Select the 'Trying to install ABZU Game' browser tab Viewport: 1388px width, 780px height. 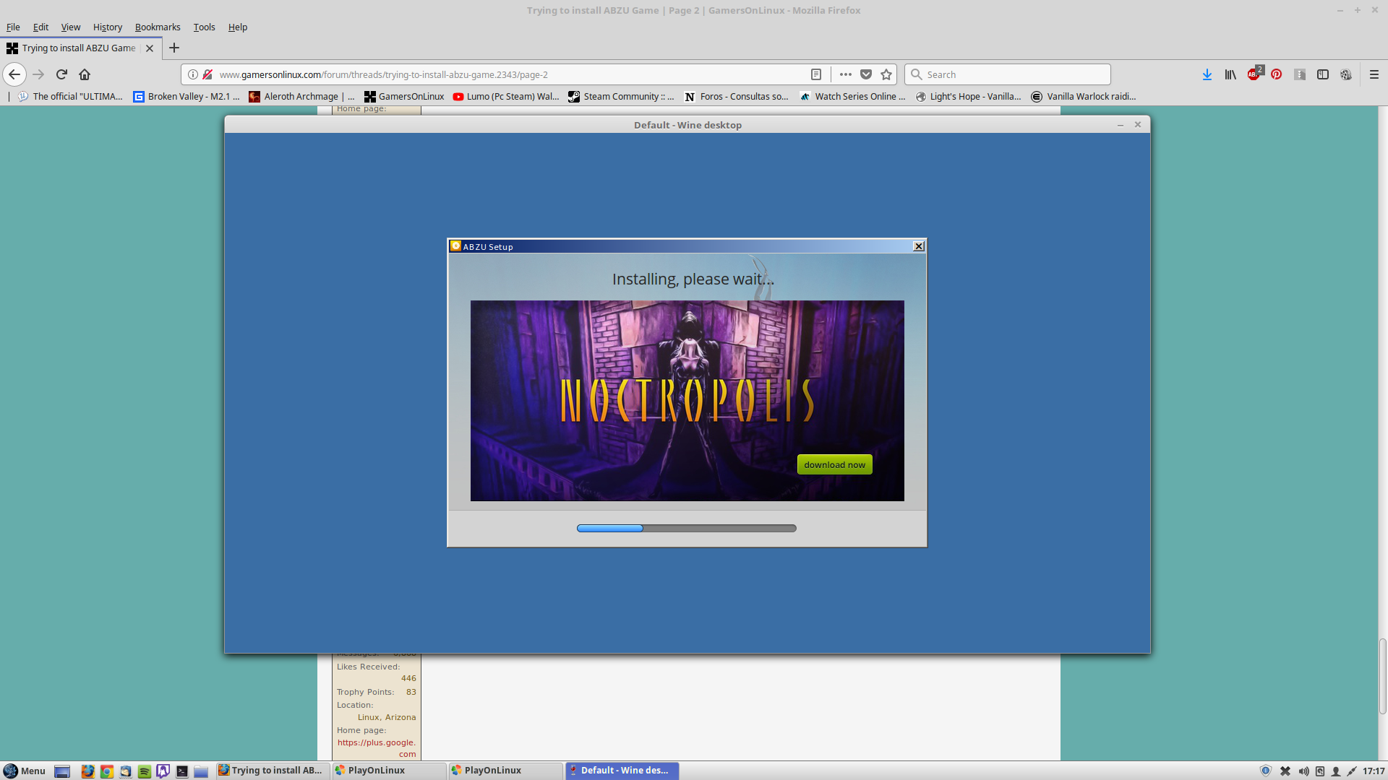coord(80,48)
